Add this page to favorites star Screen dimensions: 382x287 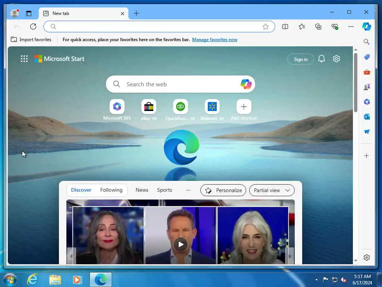(x=266, y=27)
